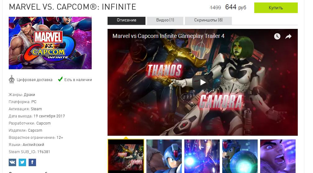Screen dimensions: 313x173
Task: Share the game on Facebook
Action: 32,162
